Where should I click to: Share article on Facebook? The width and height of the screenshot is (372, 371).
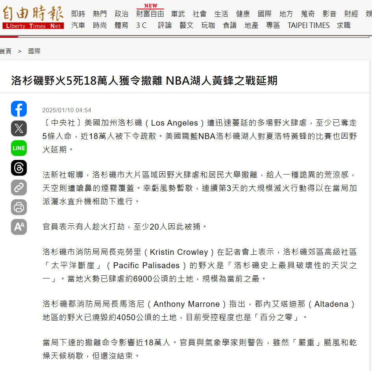coord(19,109)
